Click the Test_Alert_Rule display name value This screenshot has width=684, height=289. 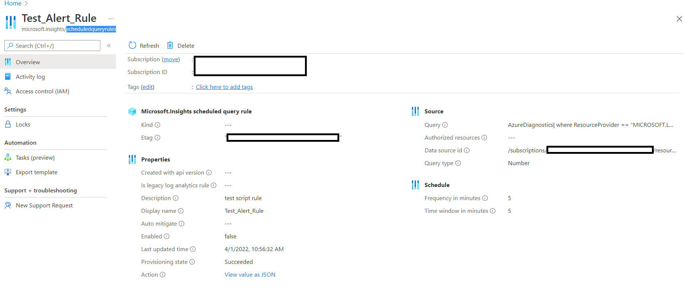[244, 211]
